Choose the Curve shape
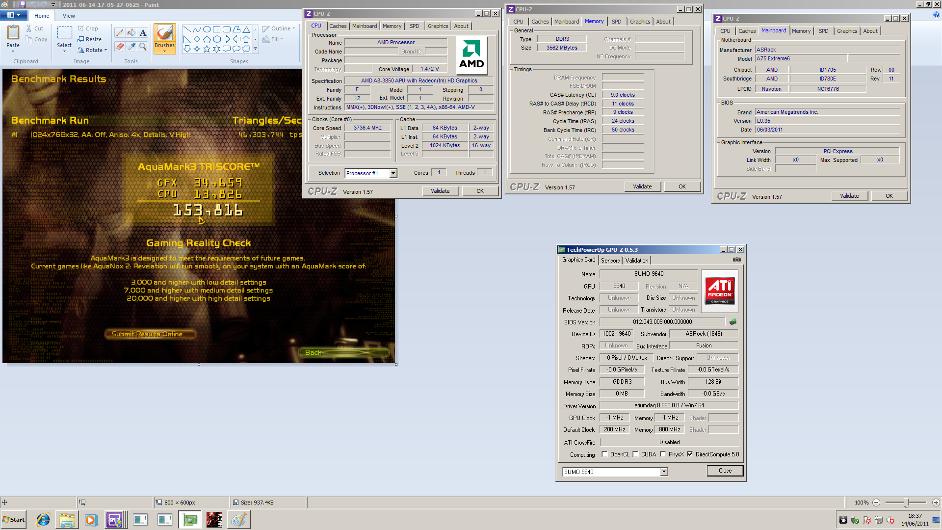The width and height of the screenshot is (942, 530). [197, 29]
